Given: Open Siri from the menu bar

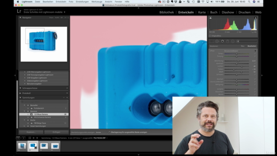Looking at the screenshot, I should click(x=254, y=2).
